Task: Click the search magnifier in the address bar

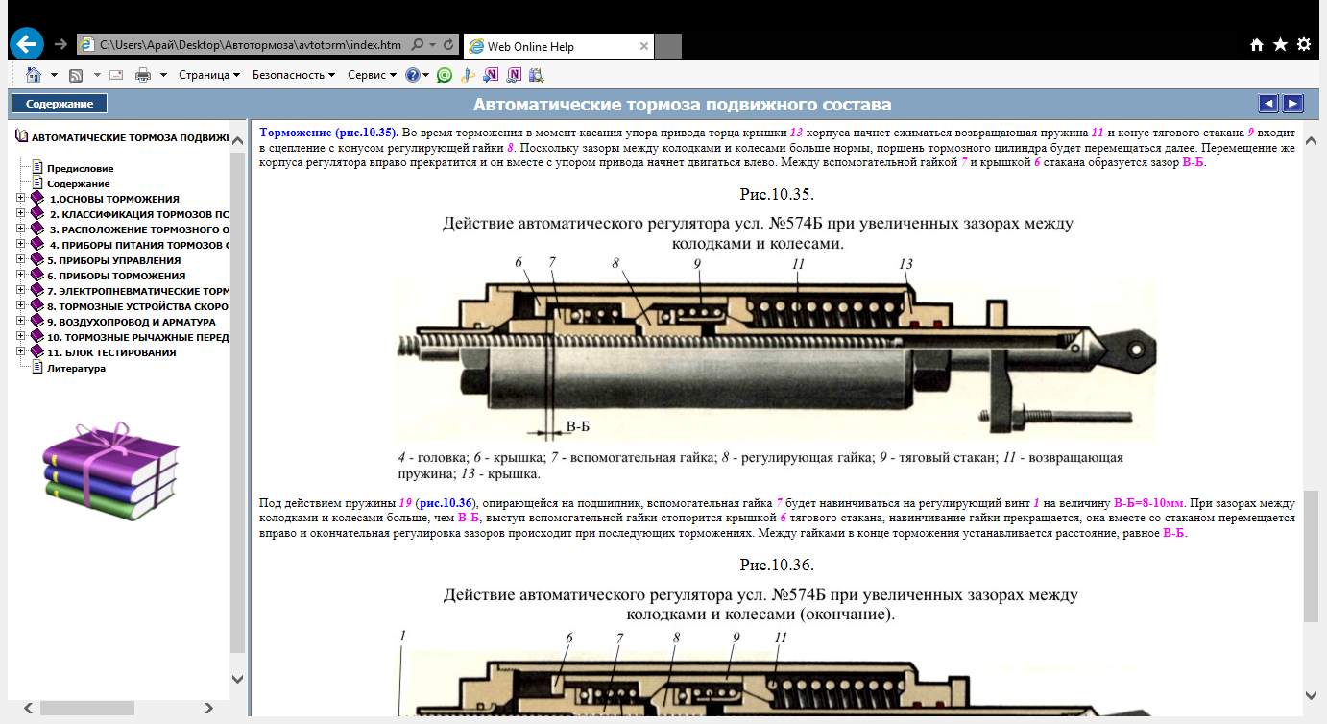Action: pyautogui.click(x=418, y=45)
